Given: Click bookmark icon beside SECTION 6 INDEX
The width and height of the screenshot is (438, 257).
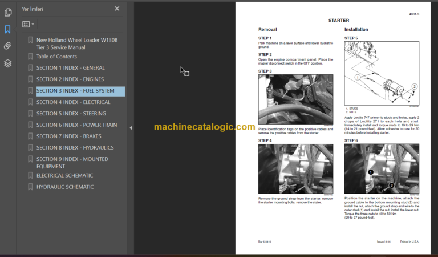Looking at the screenshot, I should pos(30,125).
